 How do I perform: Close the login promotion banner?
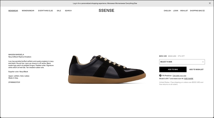tap(210, 3)
